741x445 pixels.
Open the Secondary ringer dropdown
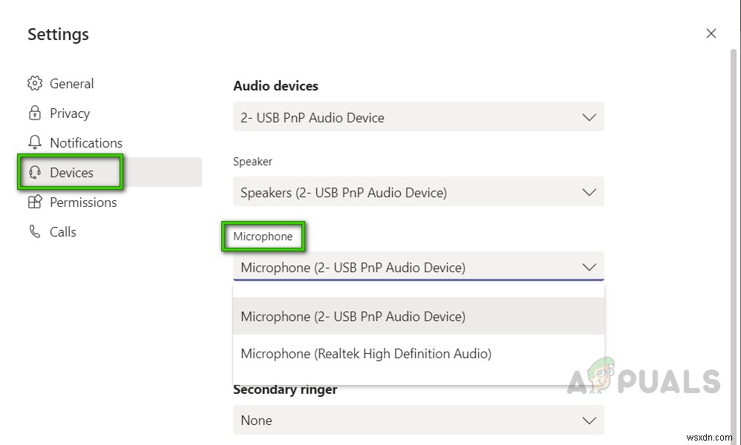click(x=418, y=421)
